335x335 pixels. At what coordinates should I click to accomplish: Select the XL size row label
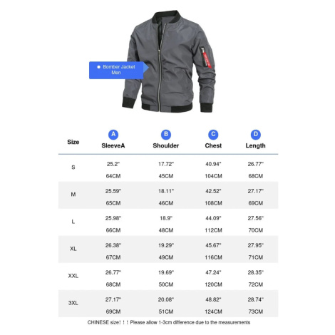[x=73, y=249]
